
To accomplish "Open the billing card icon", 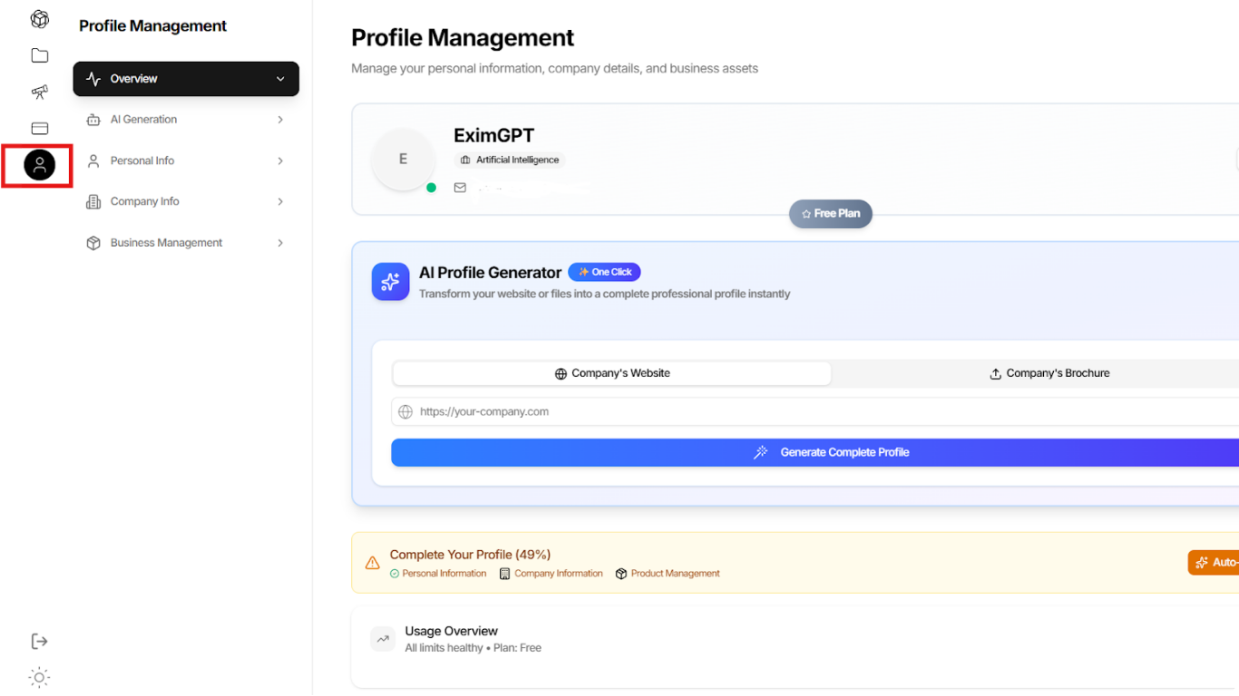I will [x=39, y=129].
